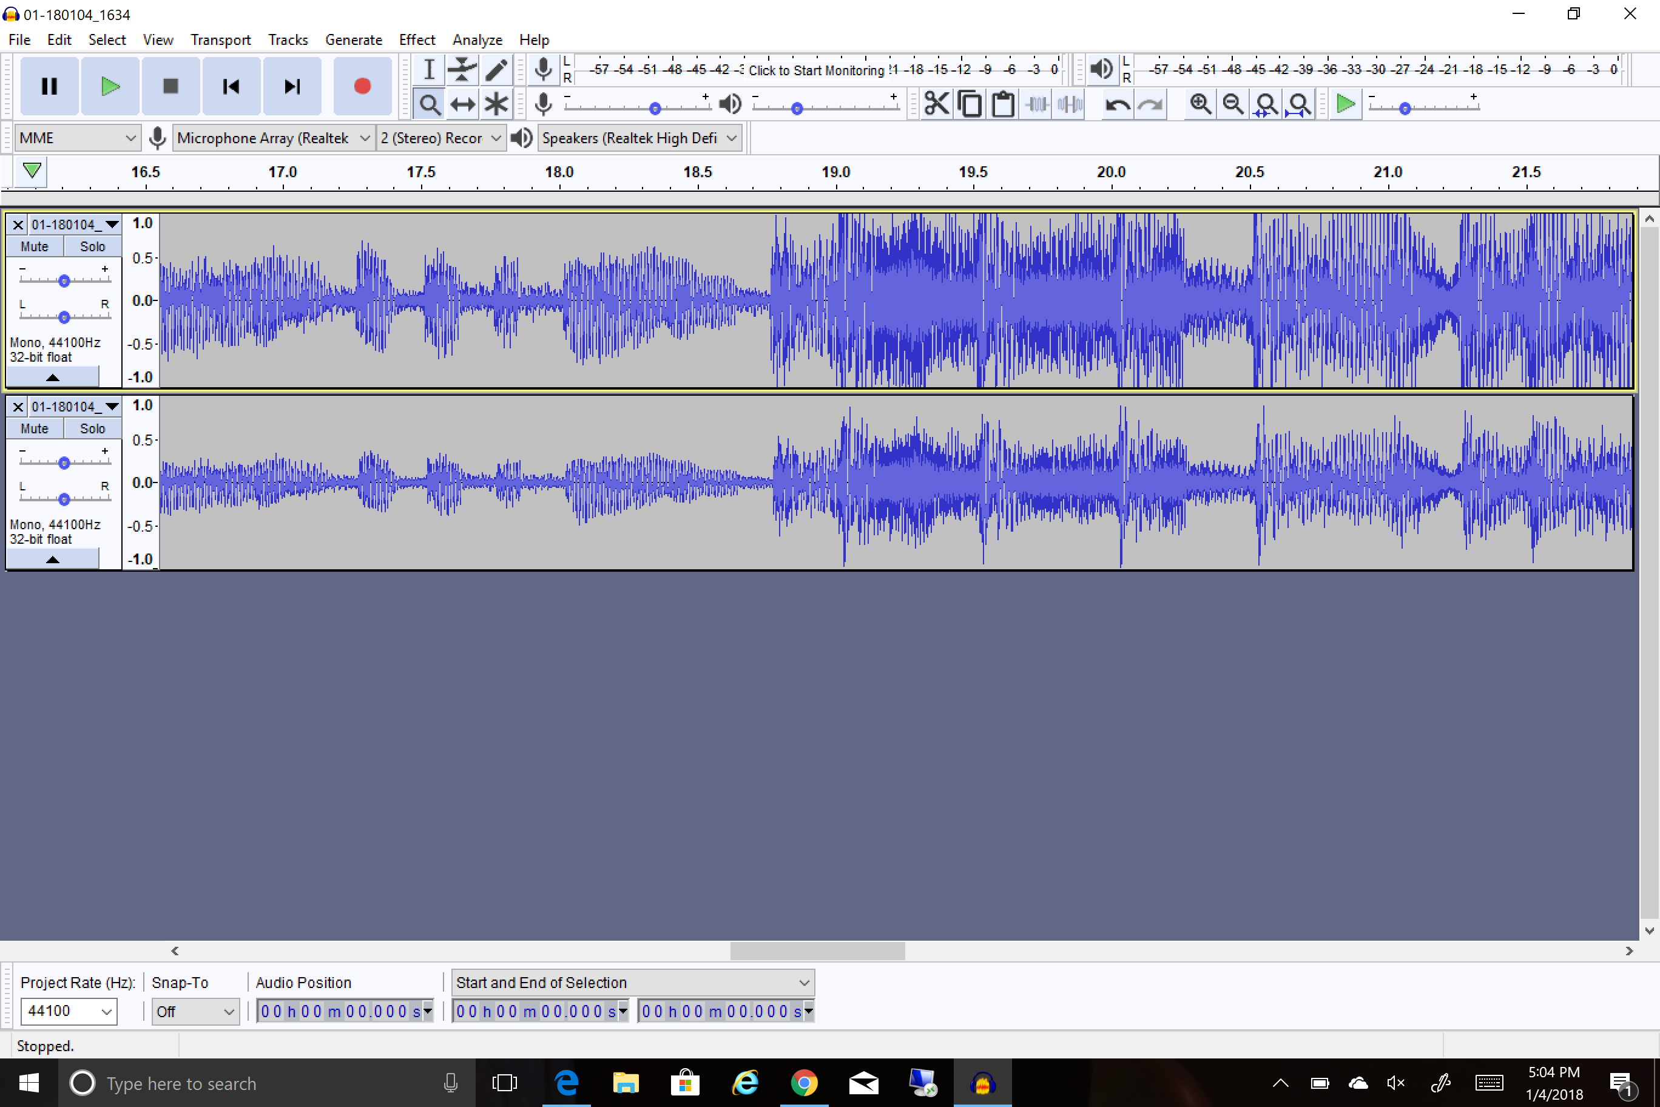Click second track pan slider handle
Viewport: 1660px width, 1107px height.
click(x=64, y=499)
